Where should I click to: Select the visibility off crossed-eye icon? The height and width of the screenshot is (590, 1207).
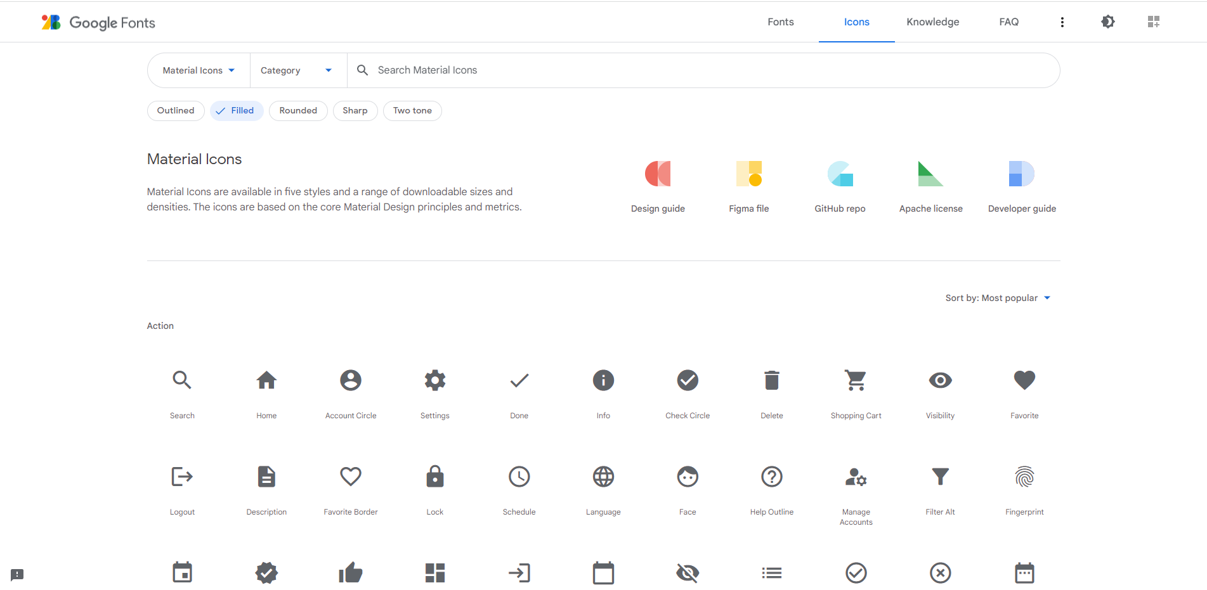(688, 573)
